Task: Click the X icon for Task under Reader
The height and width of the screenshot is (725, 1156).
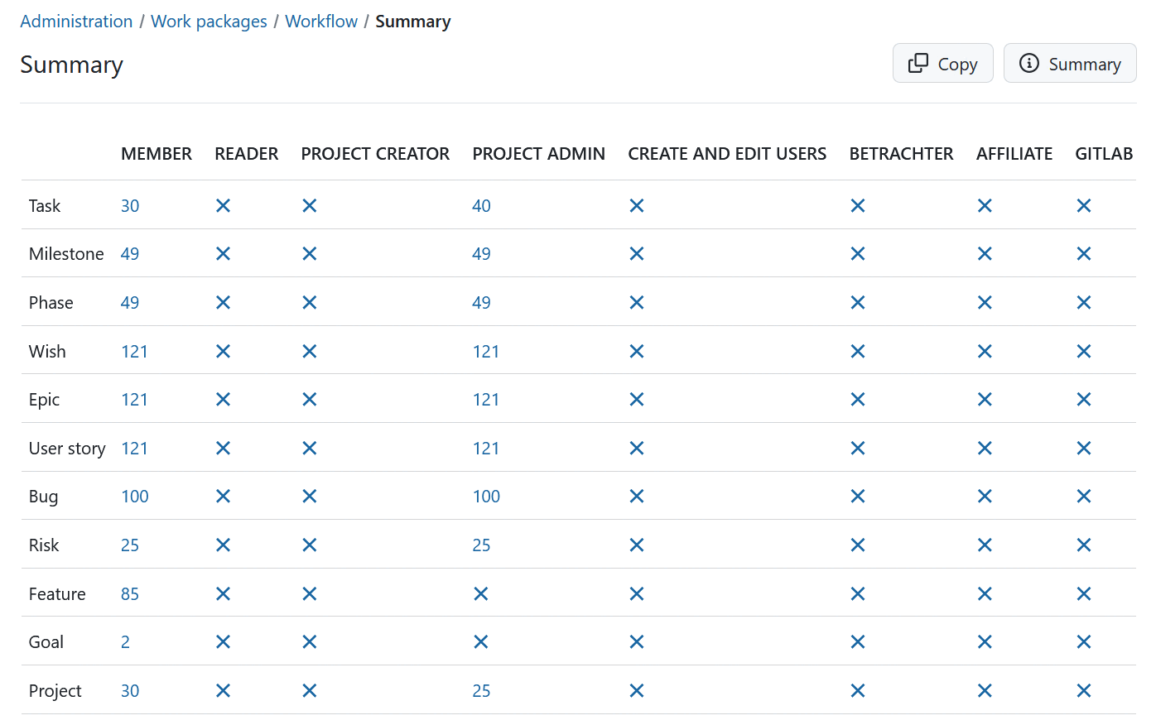Action: 223,205
